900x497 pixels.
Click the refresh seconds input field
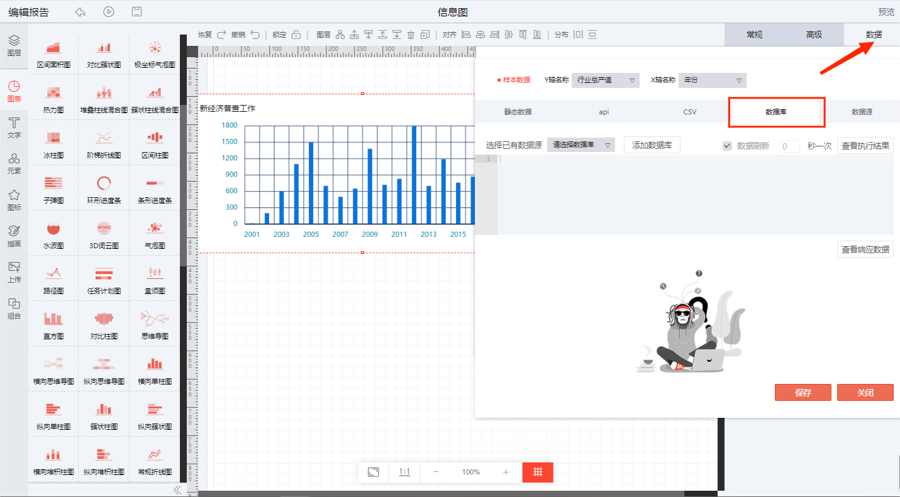click(x=789, y=146)
